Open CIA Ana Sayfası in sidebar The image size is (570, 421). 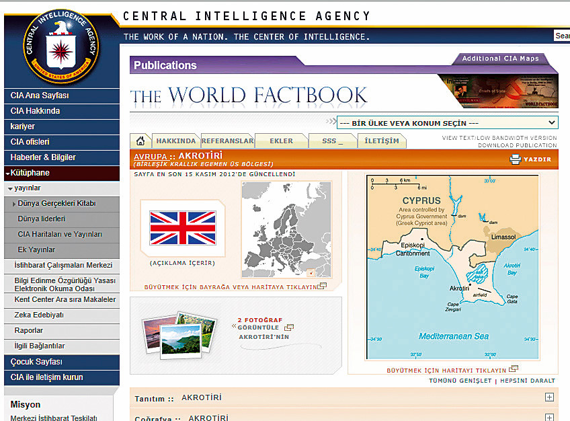[40, 95]
